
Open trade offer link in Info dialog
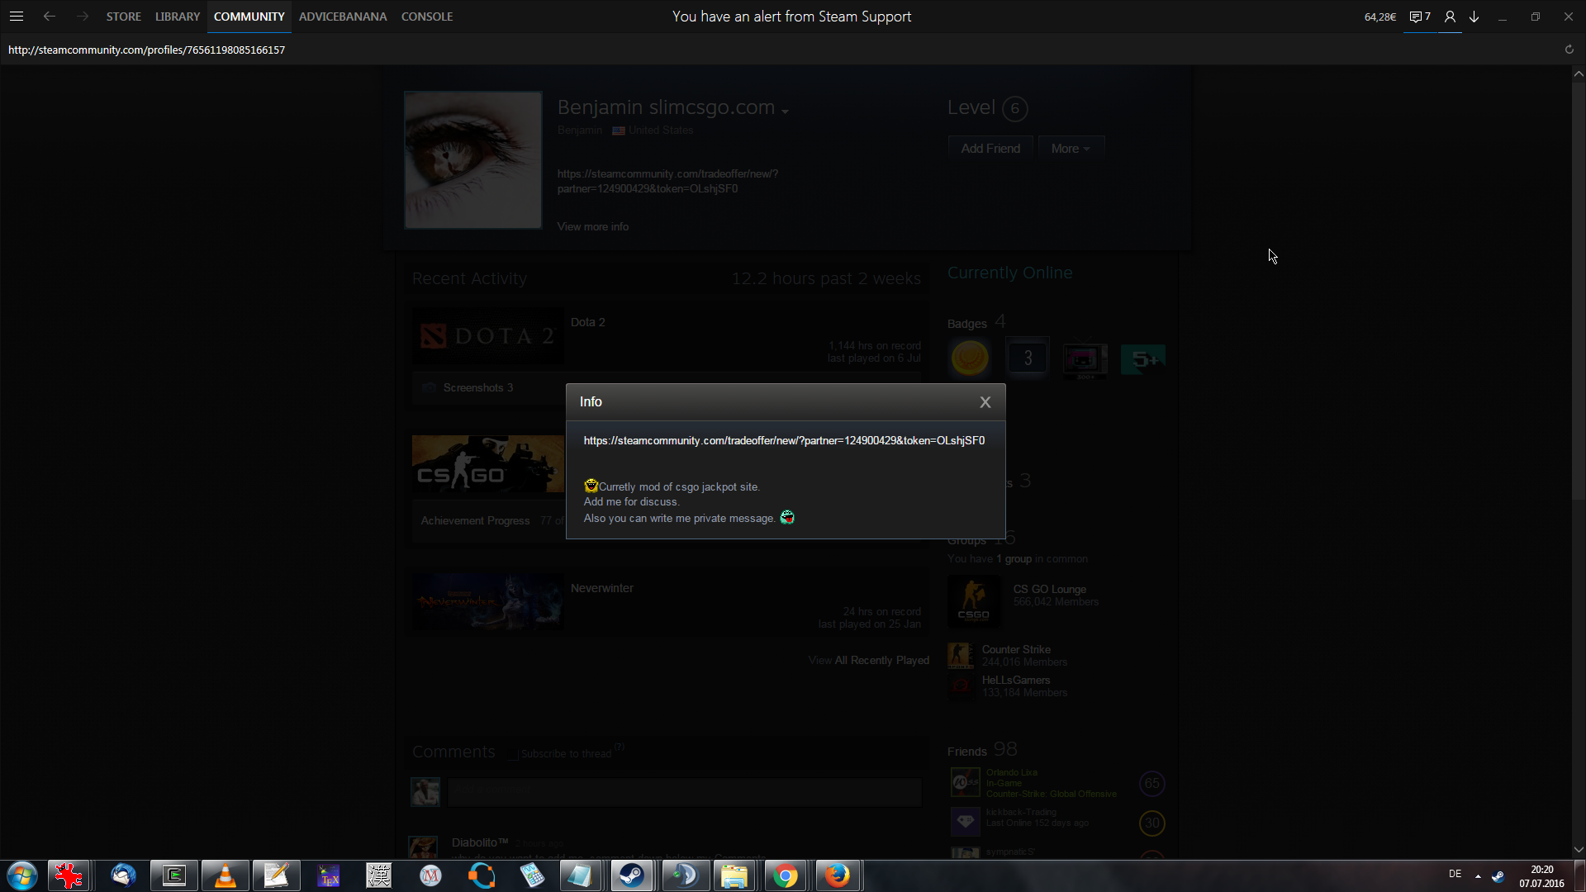click(783, 441)
